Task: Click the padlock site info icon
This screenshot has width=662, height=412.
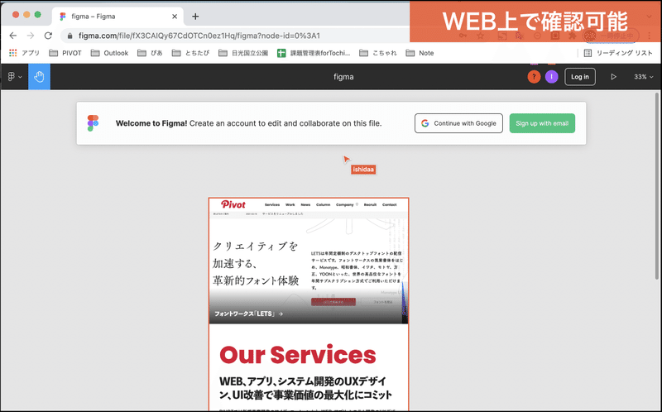Action: click(x=70, y=36)
